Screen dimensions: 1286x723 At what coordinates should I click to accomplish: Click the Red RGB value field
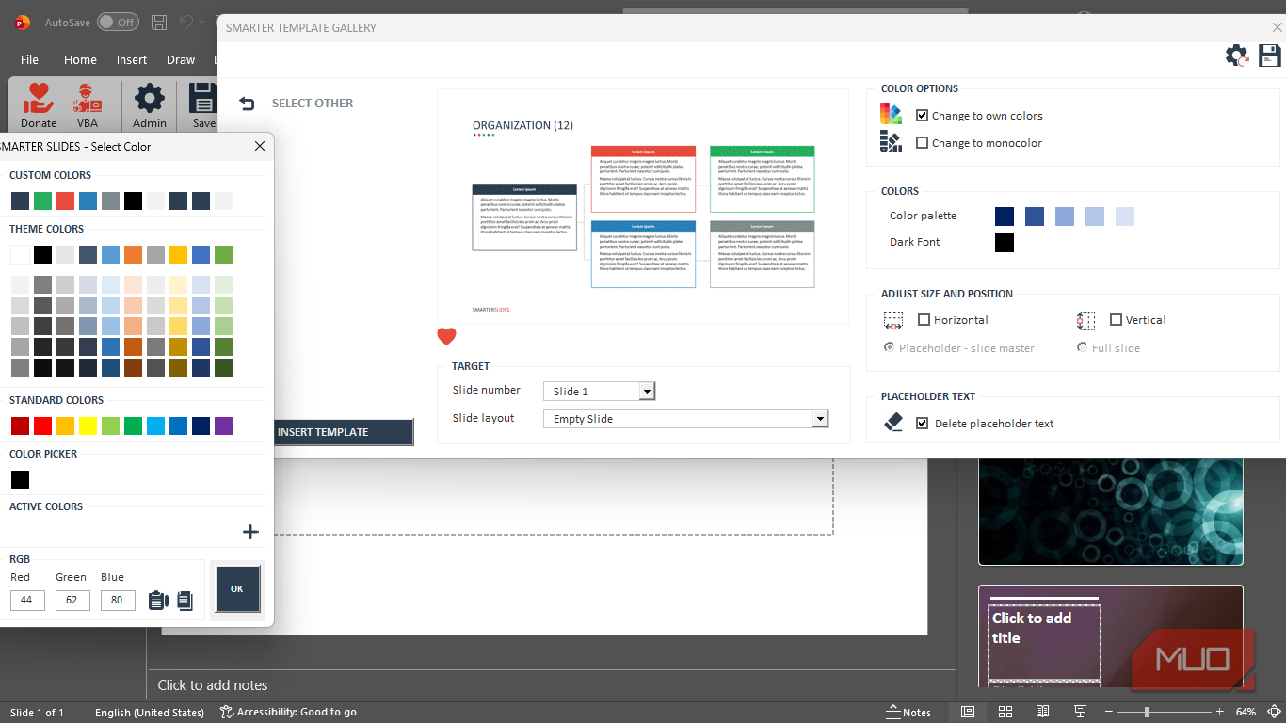point(27,600)
